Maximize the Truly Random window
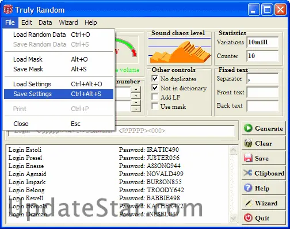Viewport: 290px width, 229px height. click(267, 10)
